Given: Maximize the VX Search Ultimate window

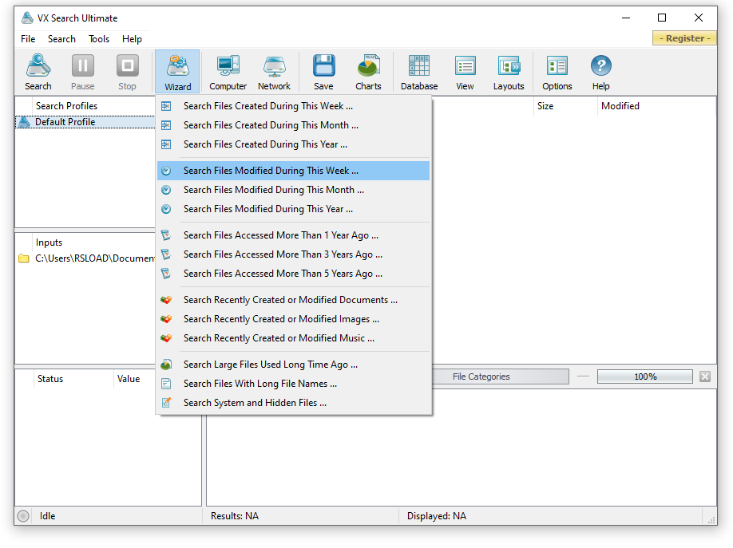Looking at the screenshot, I should pyautogui.click(x=661, y=18).
